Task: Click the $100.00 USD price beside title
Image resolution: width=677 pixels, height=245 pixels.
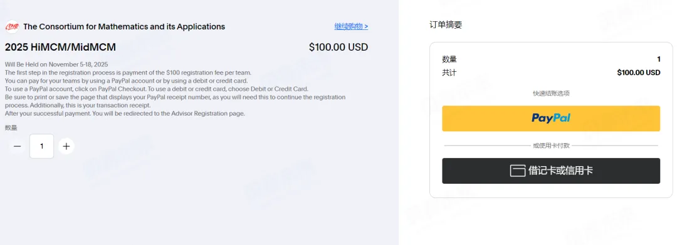Action: click(x=338, y=47)
